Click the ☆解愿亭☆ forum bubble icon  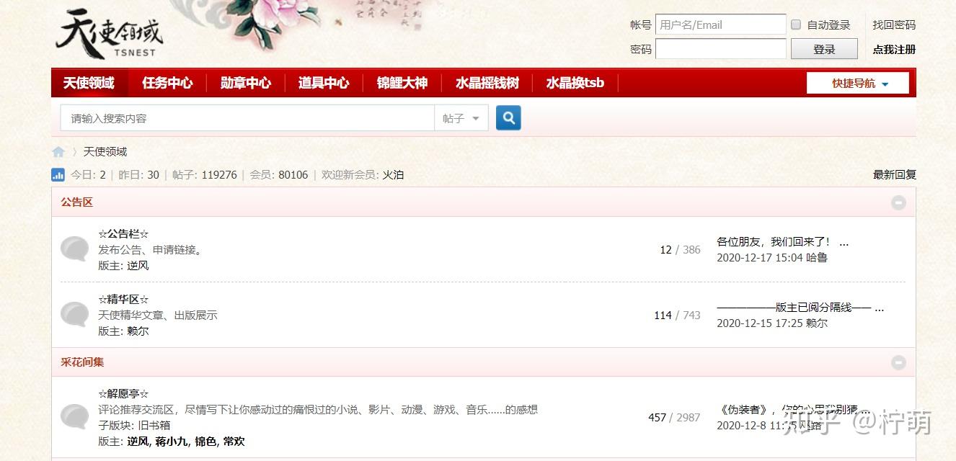(74, 417)
